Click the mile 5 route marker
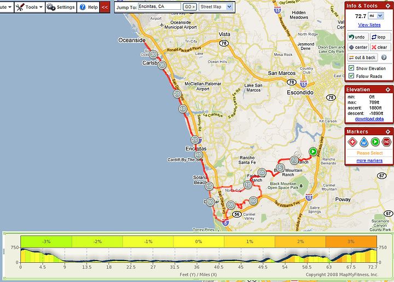Image resolution: width=394 pixels, height=282 pixels. point(280,168)
